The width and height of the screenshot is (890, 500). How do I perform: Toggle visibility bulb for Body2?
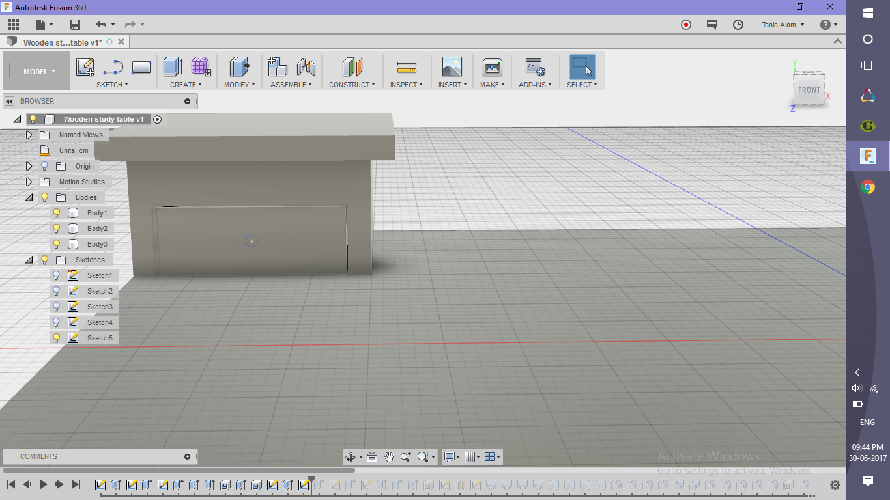[x=57, y=229]
